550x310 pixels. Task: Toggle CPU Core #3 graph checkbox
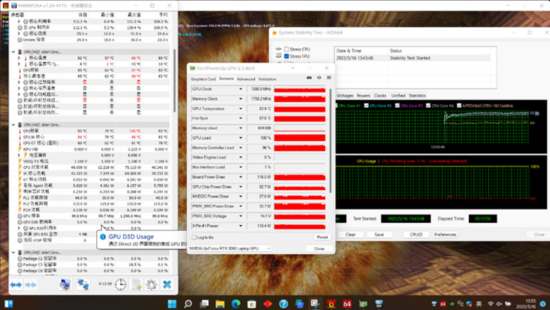tap(397, 106)
